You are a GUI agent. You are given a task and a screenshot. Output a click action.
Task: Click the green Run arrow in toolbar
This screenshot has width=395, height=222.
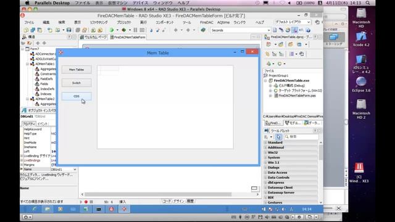point(112,30)
